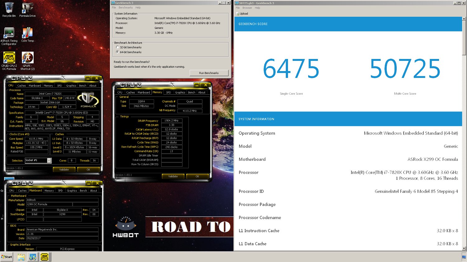Select 32-bit benchmarks option
Viewport: 467px width, 262px height.
pyautogui.click(x=117, y=47)
